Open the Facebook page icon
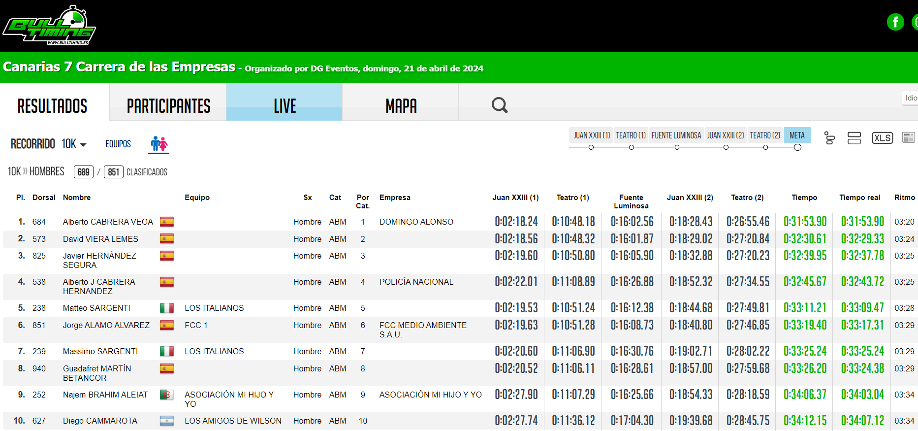This screenshot has height=431, width=918. (x=895, y=22)
